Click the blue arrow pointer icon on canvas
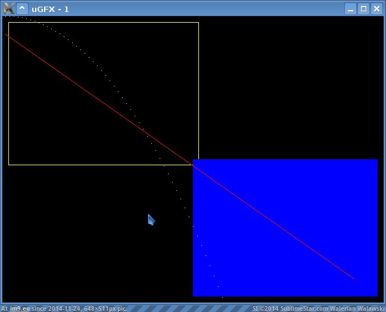 (151, 220)
